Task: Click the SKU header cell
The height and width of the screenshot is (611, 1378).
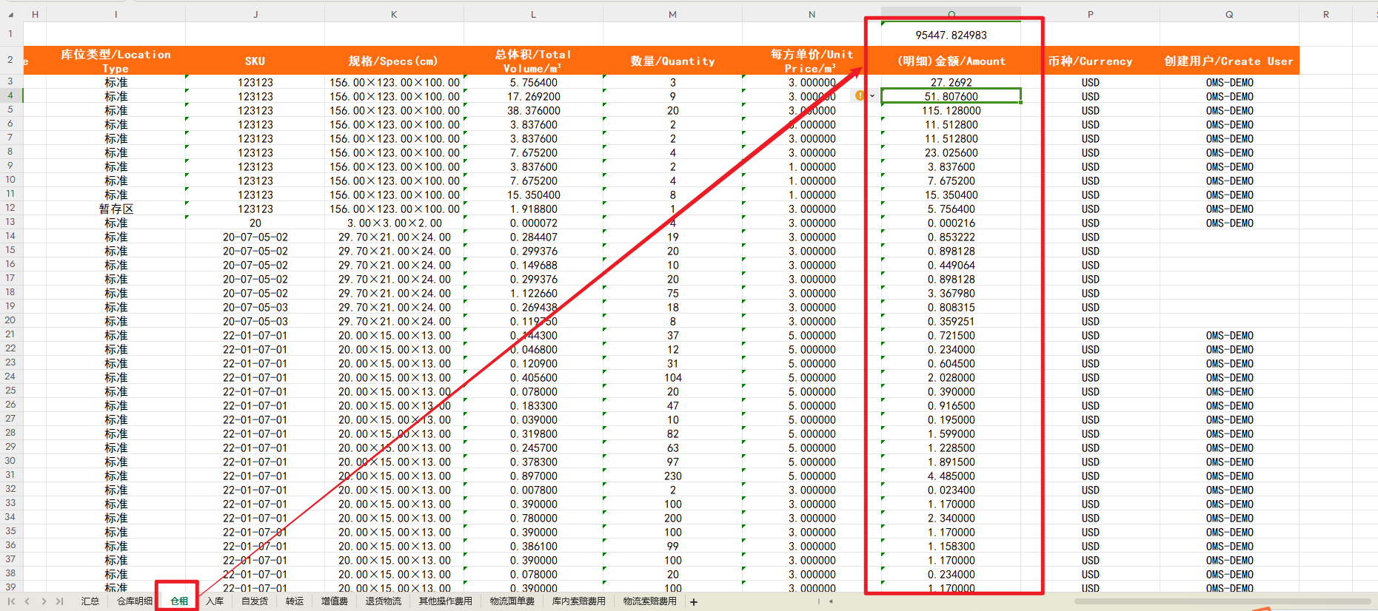Action: (x=255, y=61)
